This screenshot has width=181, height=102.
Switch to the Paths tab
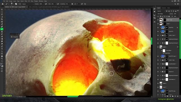(169, 8)
